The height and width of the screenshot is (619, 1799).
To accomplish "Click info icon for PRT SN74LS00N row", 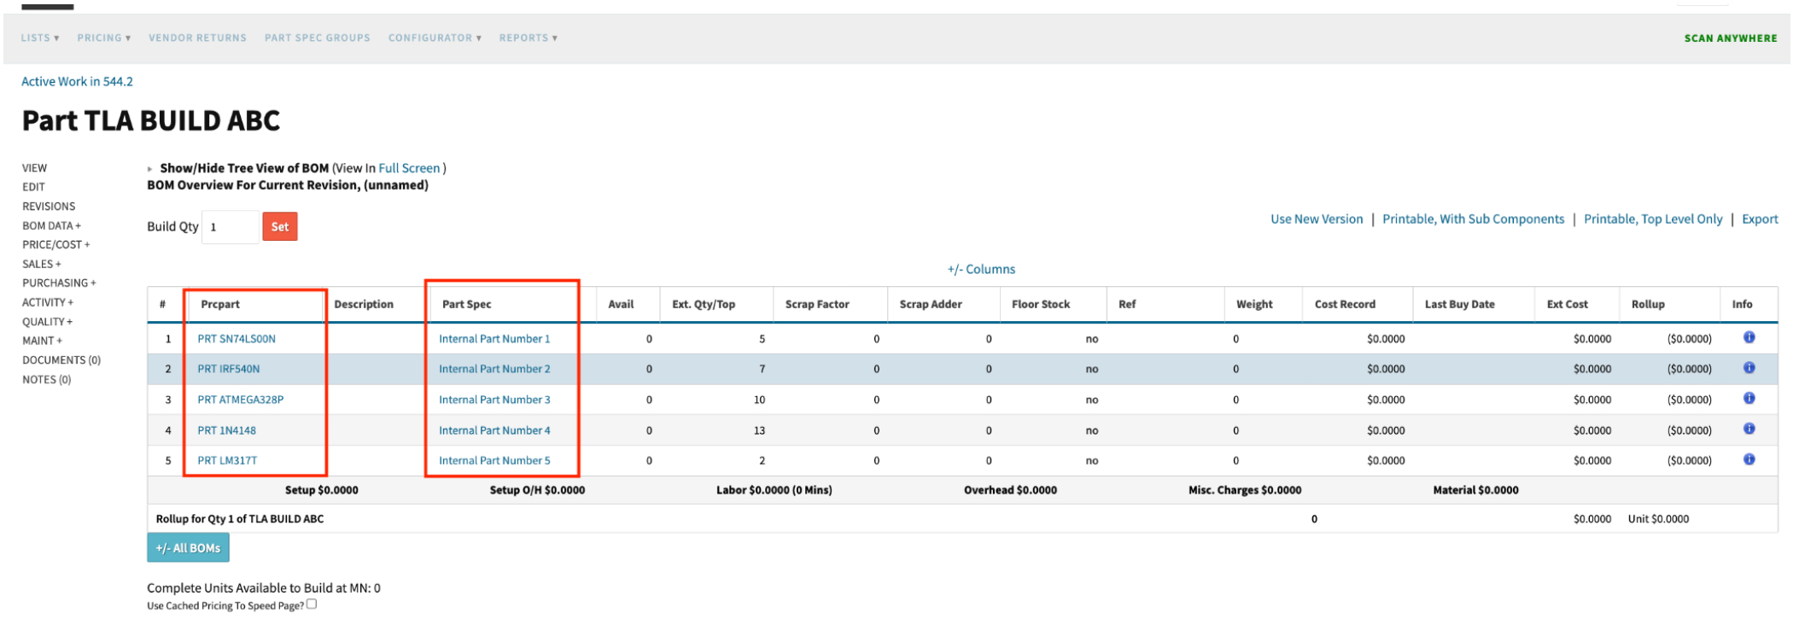I will (1749, 338).
